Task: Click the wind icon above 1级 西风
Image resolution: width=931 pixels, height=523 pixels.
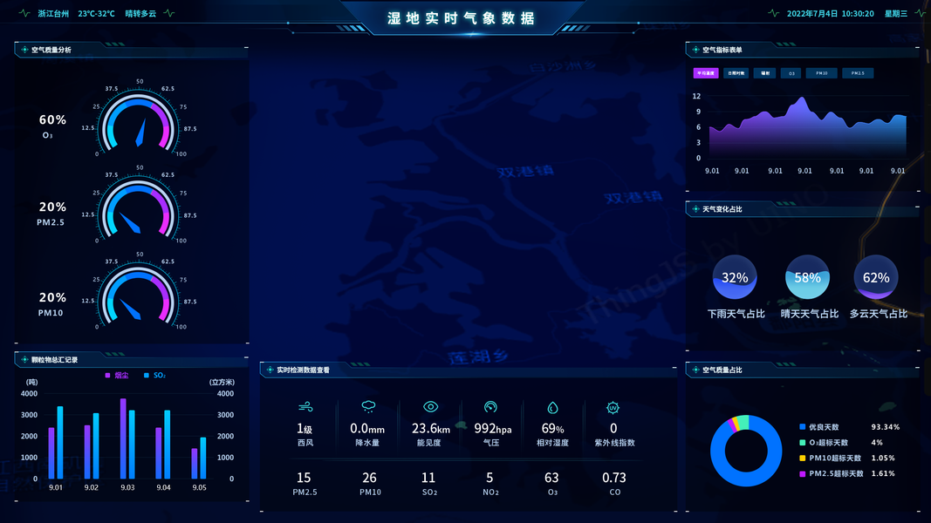Action: point(305,407)
